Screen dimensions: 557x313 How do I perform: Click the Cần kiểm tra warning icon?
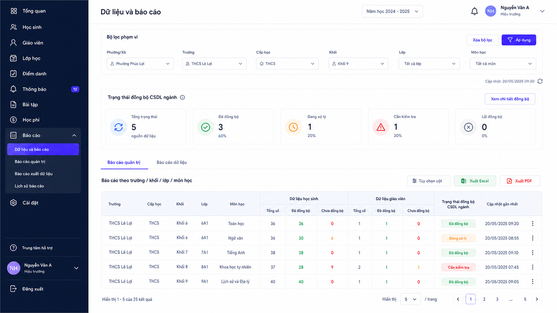[x=381, y=127]
